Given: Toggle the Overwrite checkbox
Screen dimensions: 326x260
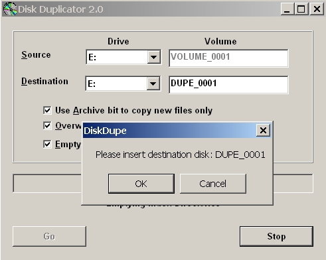Looking at the screenshot, I should (x=47, y=125).
